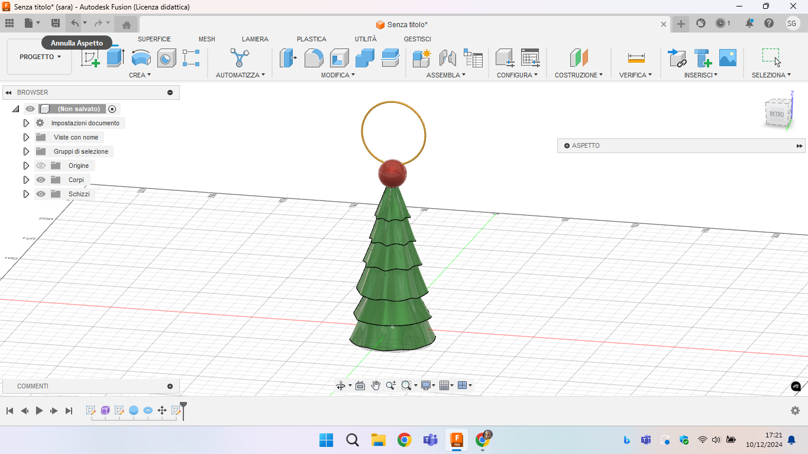Viewport: 808px width, 454px height.
Task: Open Google Chrome from the taskbar
Action: pos(405,439)
